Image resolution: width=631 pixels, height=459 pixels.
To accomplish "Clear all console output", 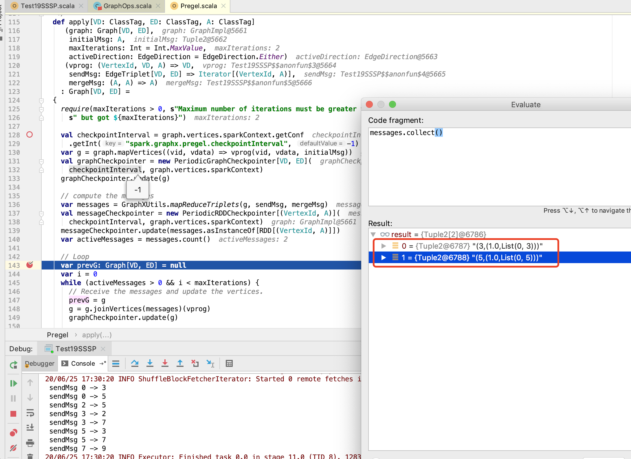I will coord(30,456).
